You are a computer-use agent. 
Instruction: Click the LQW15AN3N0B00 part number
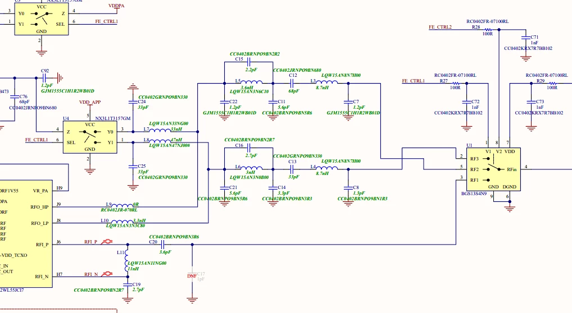pyautogui.click(x=249, y=177)
